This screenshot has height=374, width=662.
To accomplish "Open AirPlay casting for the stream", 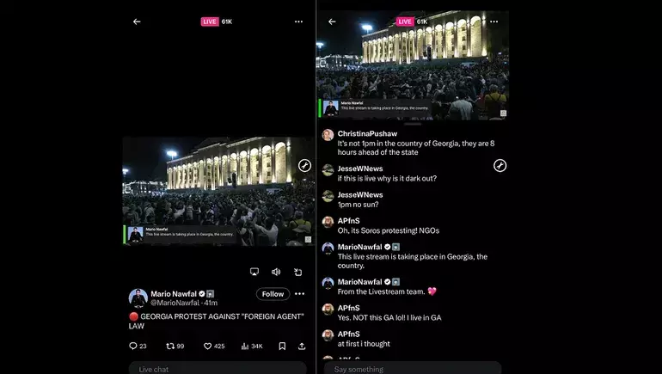I will tap(254, 272).
